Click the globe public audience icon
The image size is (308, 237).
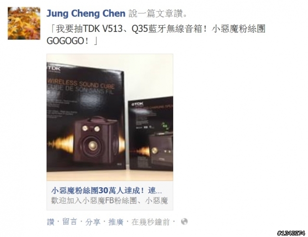click(184, 222)
